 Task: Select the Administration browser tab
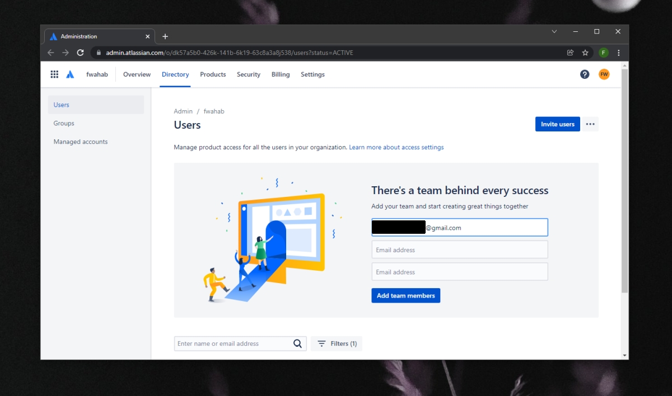point(100,36)
